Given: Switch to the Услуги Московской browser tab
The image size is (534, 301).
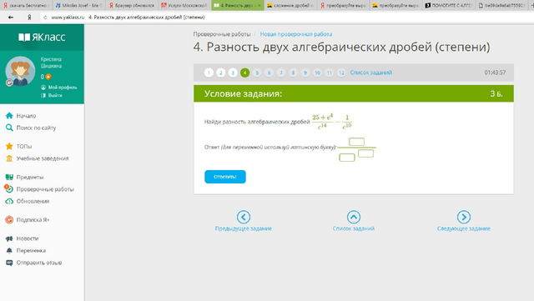Looking at the screenshot, I should [x=184, y=5].
